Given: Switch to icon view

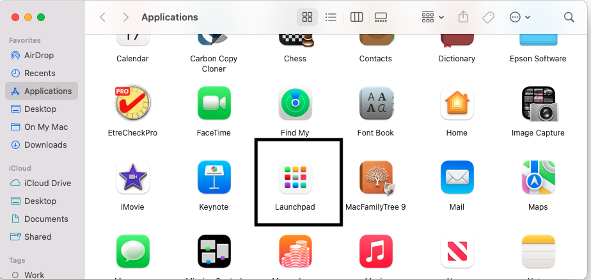Looking at the screenshot, I should 307,17.
